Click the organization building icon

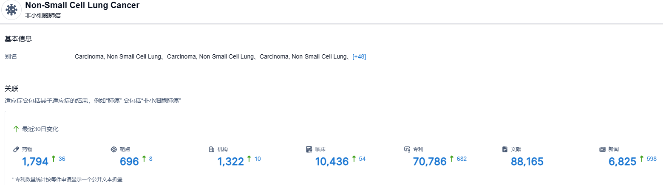tap(211, 149)
